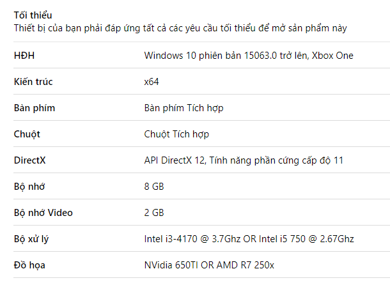
Task: Select the 'Chuột' row label
Action: click(x=27, y=134)
